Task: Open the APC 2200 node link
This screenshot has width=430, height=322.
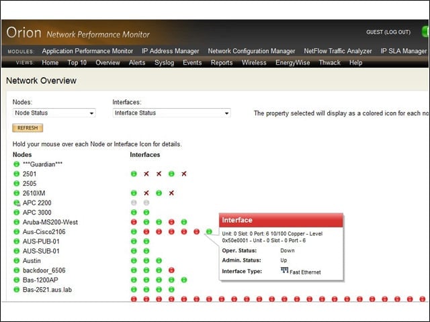Action: [x=37, y=203]
